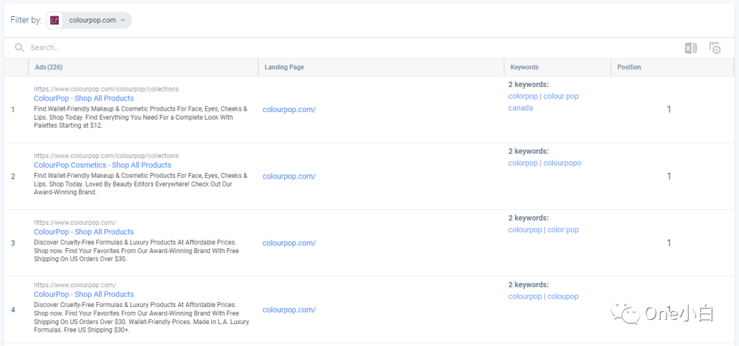Click row 4 description Made In L.A.

pyautogui.click(x=142, y=318)
